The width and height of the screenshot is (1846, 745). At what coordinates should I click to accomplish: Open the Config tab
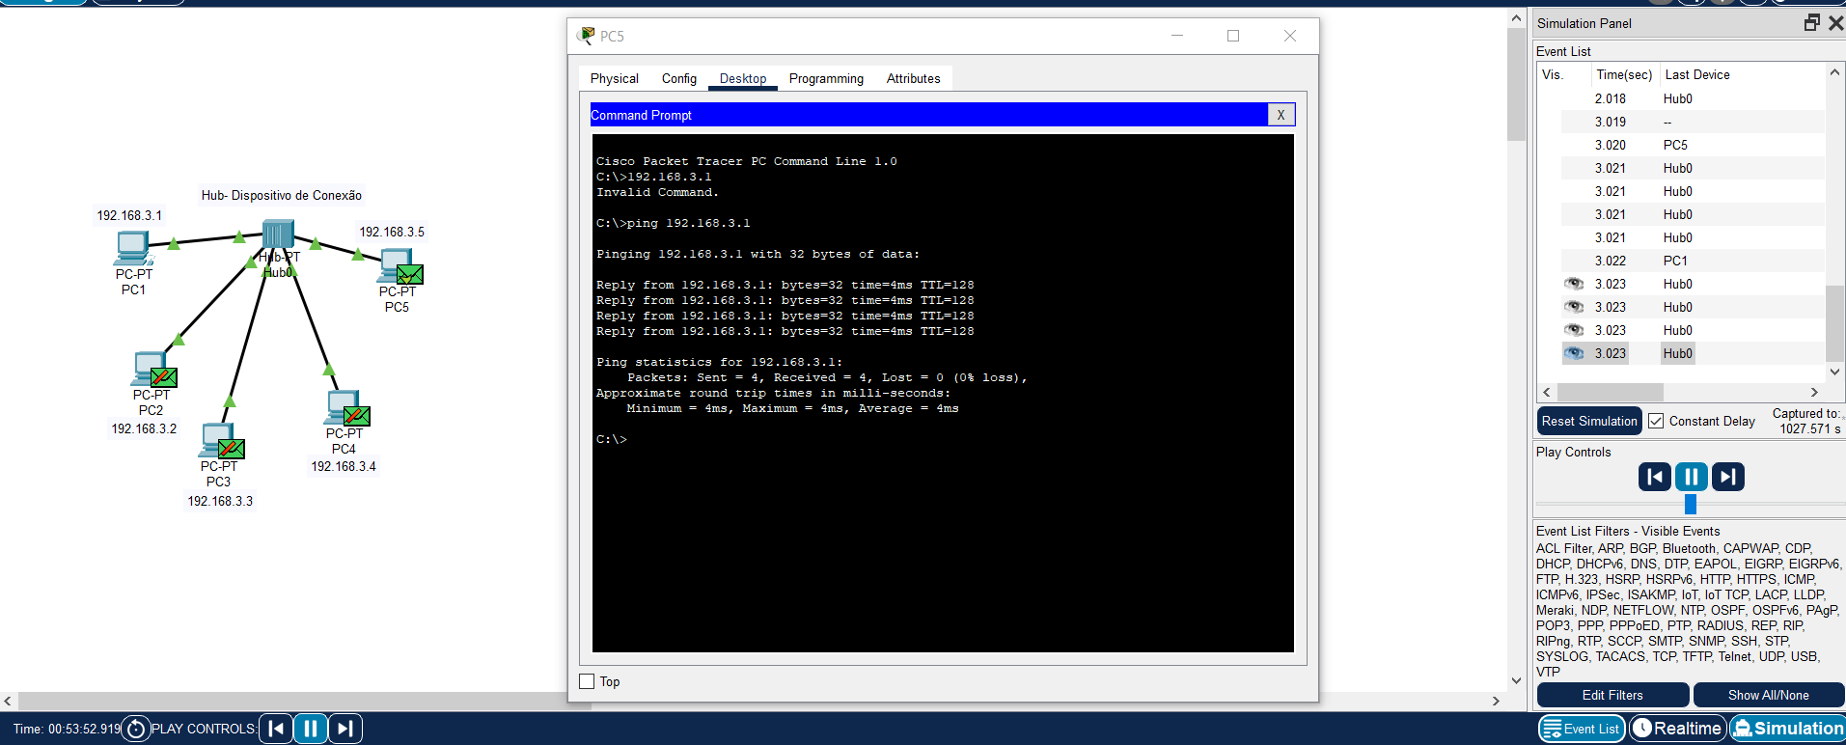point(679,78)
